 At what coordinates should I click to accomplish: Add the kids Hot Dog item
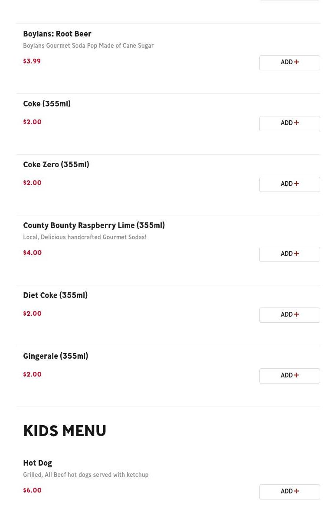click(289, 492)
